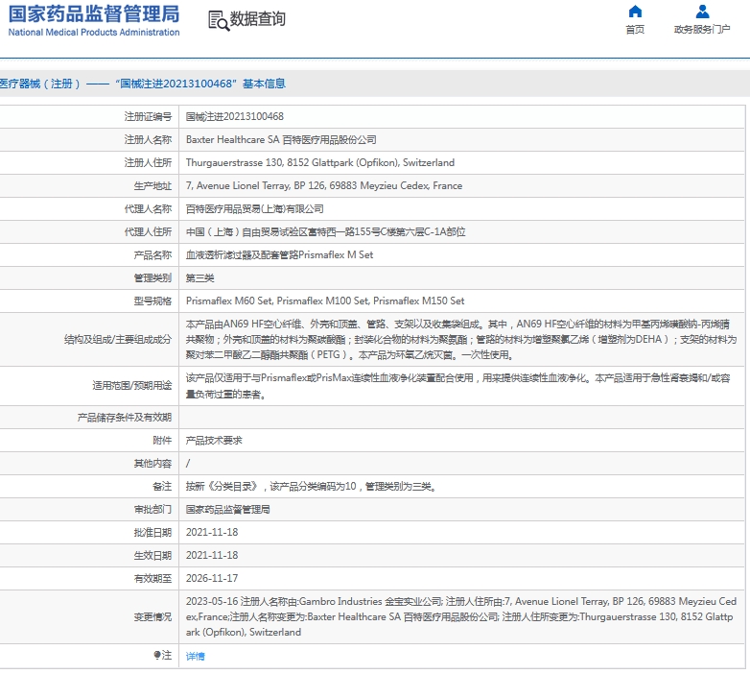Click the 批准日期 label
This screenshot has width=750, height=674.
152,532
